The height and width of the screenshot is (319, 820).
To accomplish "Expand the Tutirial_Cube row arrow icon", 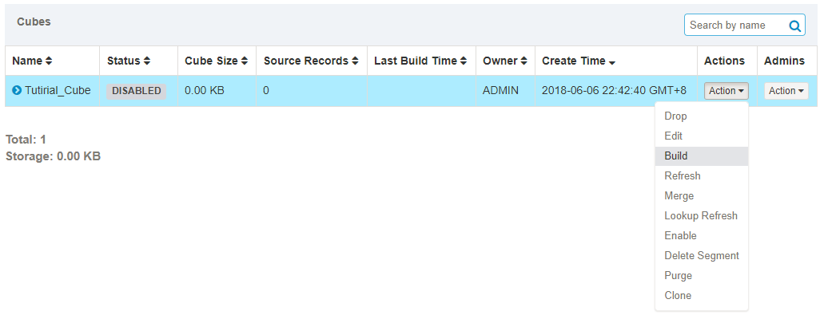I will click(x=17, y=91).
